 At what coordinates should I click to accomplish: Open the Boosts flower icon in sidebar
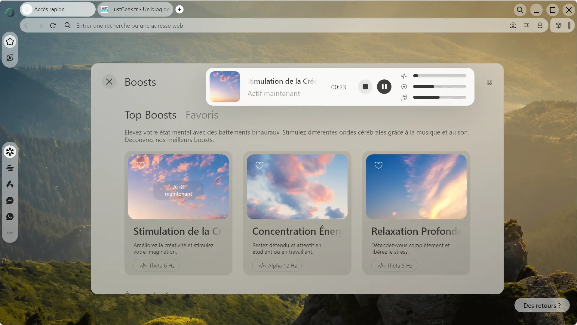click(10, 151)
